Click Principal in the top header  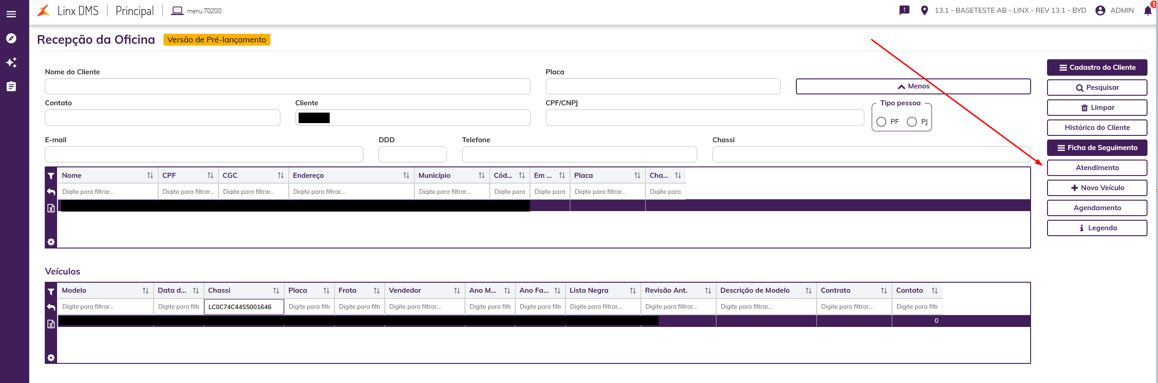(x=135, y=10)
